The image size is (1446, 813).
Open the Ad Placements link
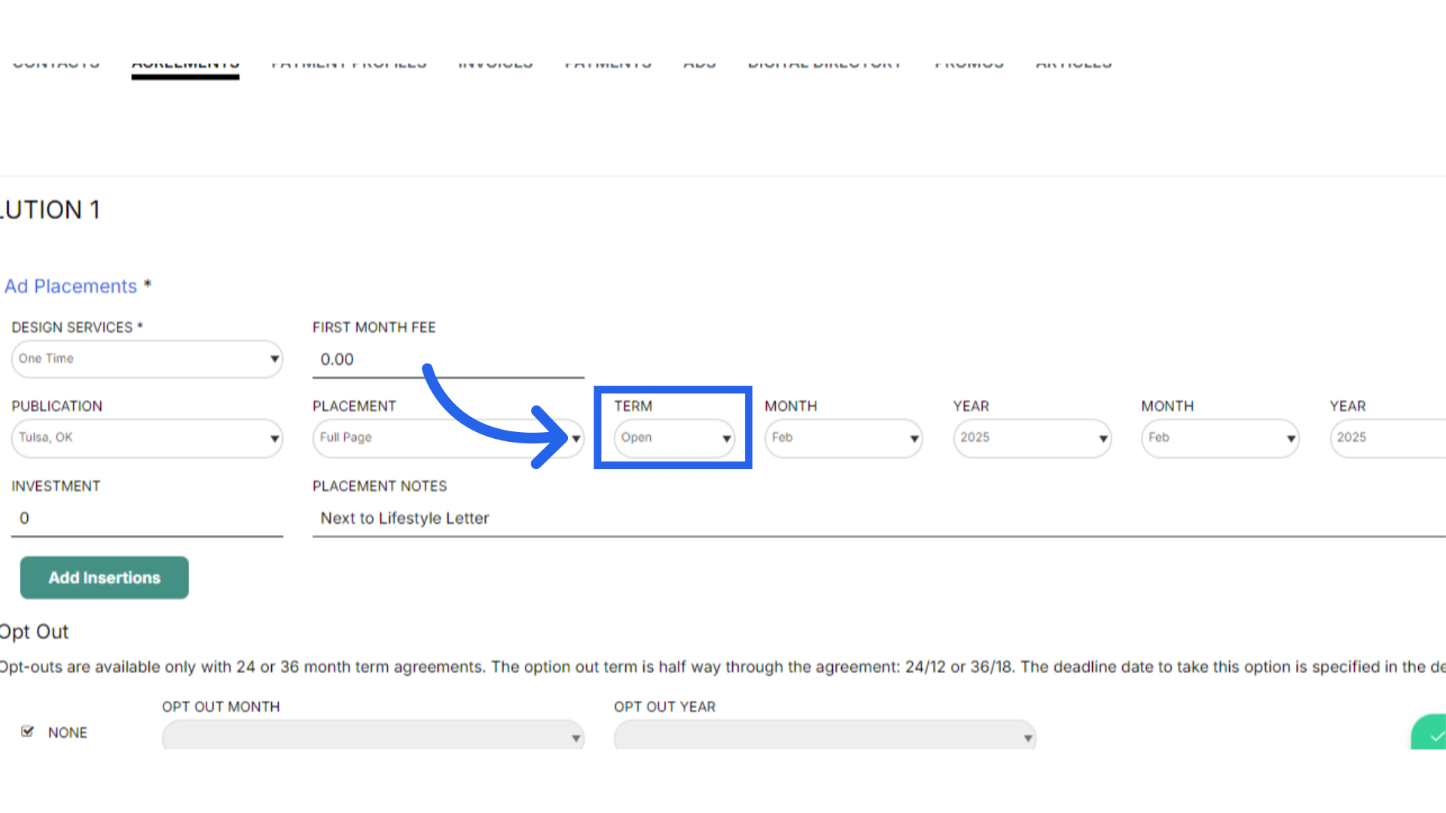point(71,286)
